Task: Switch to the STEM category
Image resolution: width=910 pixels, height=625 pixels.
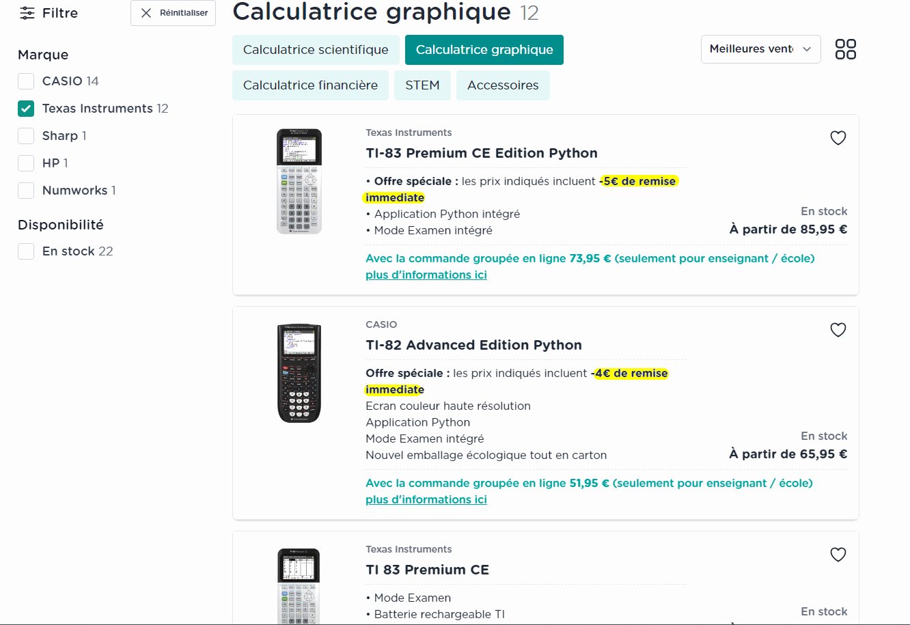Action: 422,85
